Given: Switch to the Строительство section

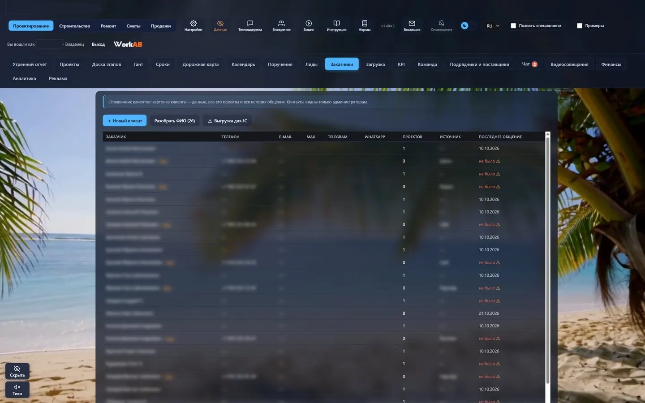Looking at the screenshot, I should click(x=74, y=26).
